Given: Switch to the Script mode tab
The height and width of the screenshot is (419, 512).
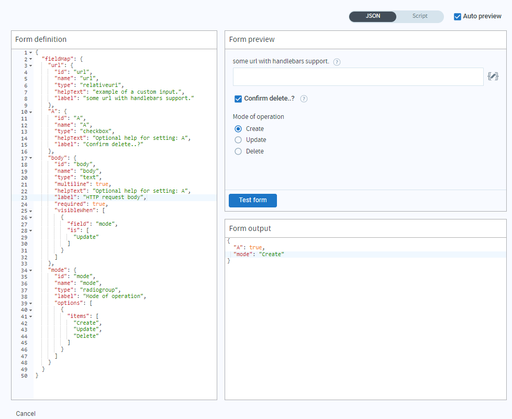Looking at the screenshot, I should point(420,16).
